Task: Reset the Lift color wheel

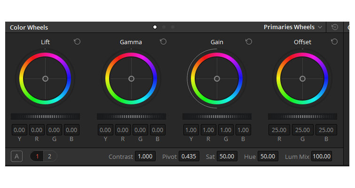Action: pos(77,42)
